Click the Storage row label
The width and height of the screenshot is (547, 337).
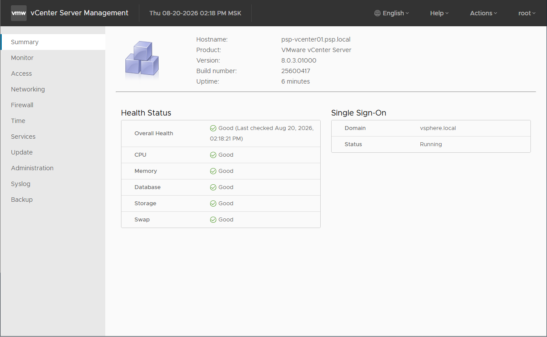click(x=145, y=204)
